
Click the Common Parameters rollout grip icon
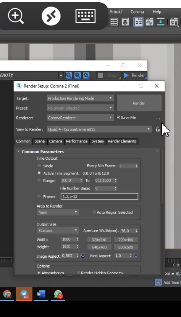pyautogui.click(x=157, y=151)
